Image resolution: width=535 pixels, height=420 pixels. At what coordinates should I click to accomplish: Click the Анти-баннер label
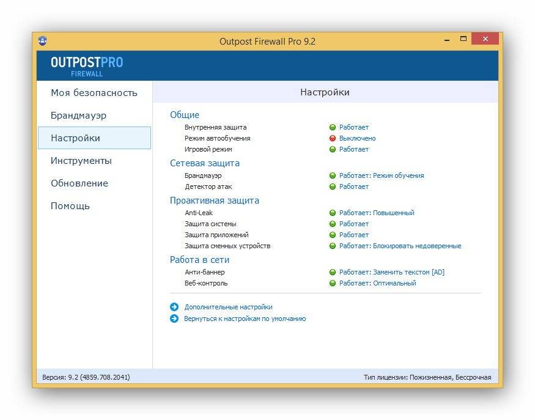tap(205, 272)
